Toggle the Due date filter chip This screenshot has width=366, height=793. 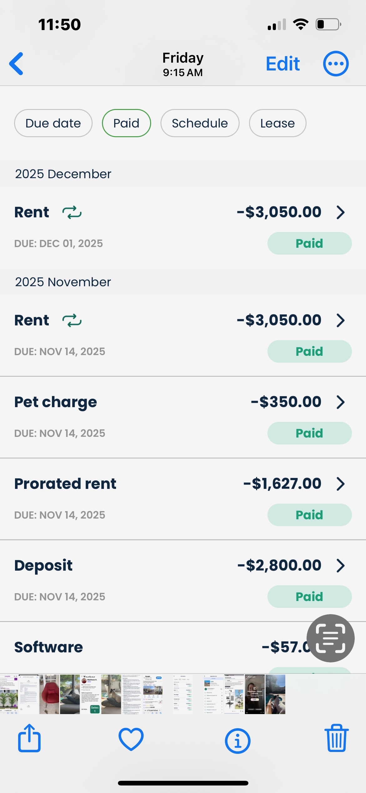click(53, 123)
